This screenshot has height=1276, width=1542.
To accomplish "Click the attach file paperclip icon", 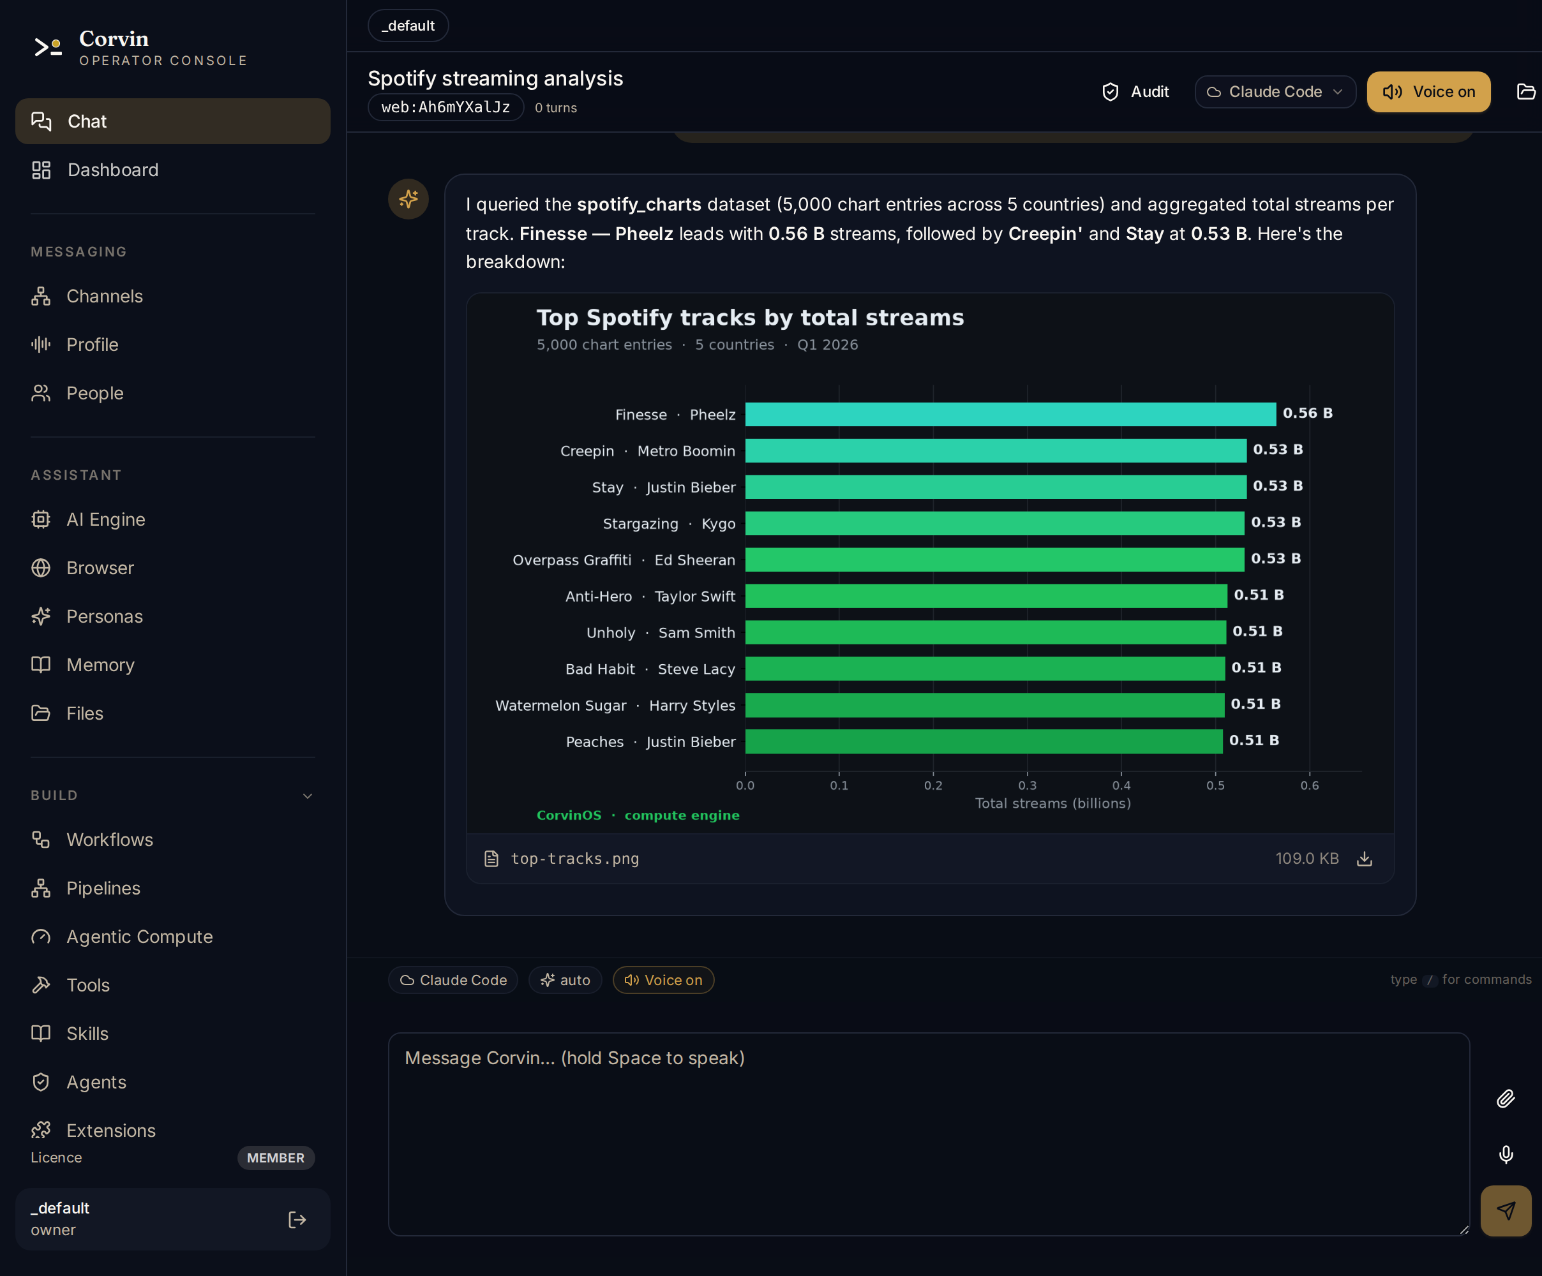I will point(1505,1099).
